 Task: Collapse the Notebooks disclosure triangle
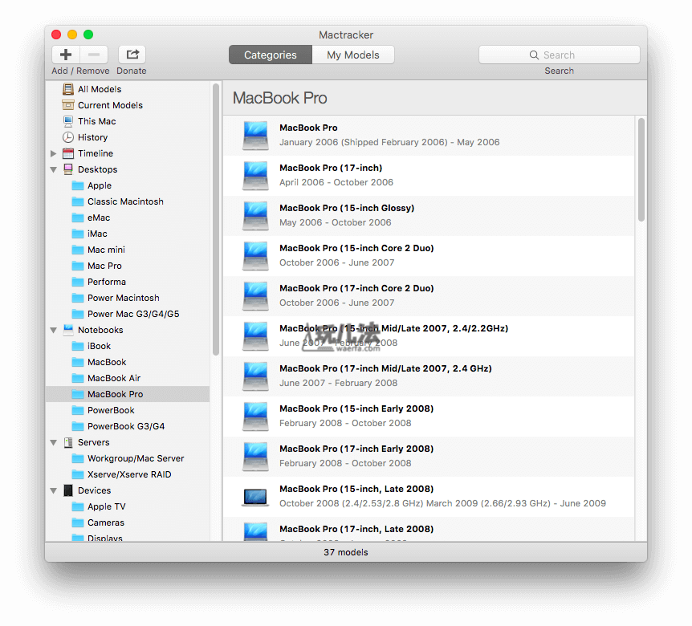[54, 330]
